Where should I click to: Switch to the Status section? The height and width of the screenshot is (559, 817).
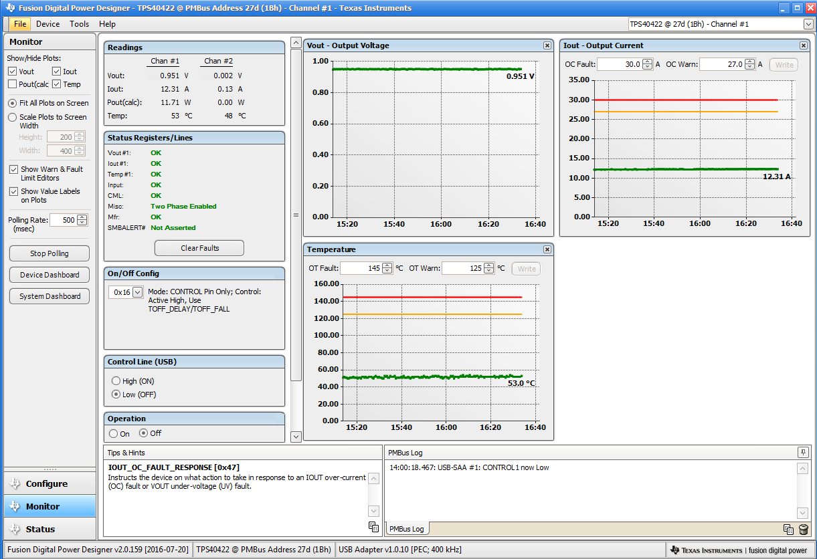coord(50,529)
